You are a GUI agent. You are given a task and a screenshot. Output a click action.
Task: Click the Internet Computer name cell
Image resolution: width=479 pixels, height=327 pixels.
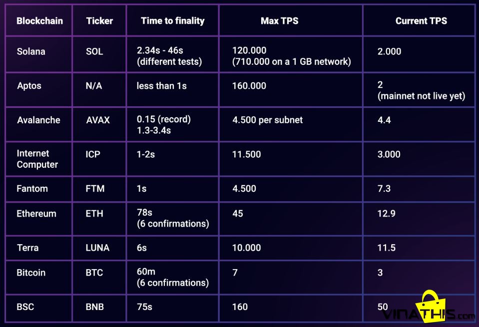(x=39, y=158)
